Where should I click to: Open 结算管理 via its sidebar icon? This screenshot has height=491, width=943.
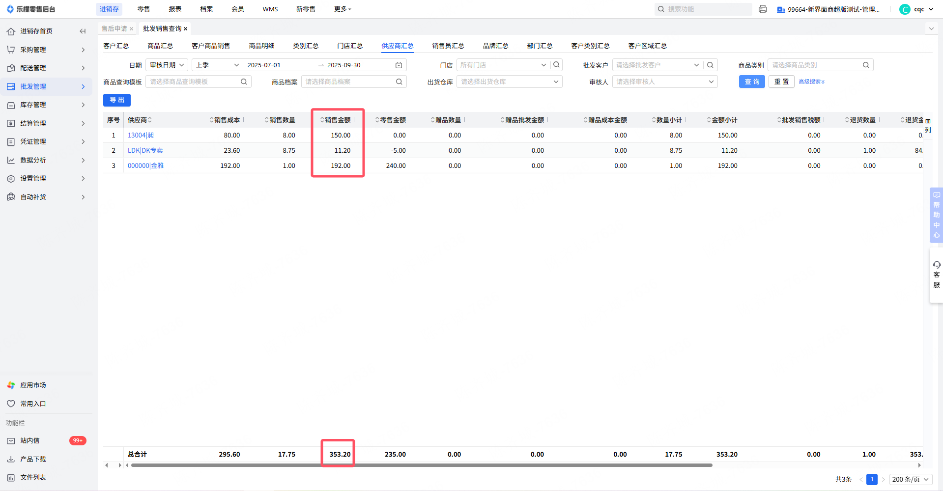point(11,123)
